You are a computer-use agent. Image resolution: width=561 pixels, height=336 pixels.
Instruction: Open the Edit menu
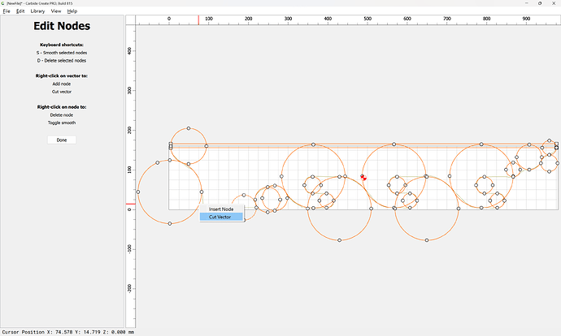click(20, 11)
